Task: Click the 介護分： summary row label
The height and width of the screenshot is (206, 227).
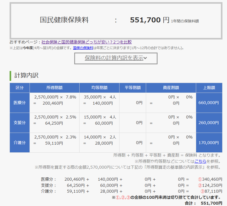Action: coord(48,191)
